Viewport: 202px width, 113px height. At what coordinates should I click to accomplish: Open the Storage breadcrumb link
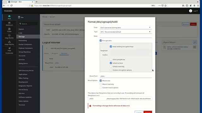pyautogui.click(x=45, y=17)
